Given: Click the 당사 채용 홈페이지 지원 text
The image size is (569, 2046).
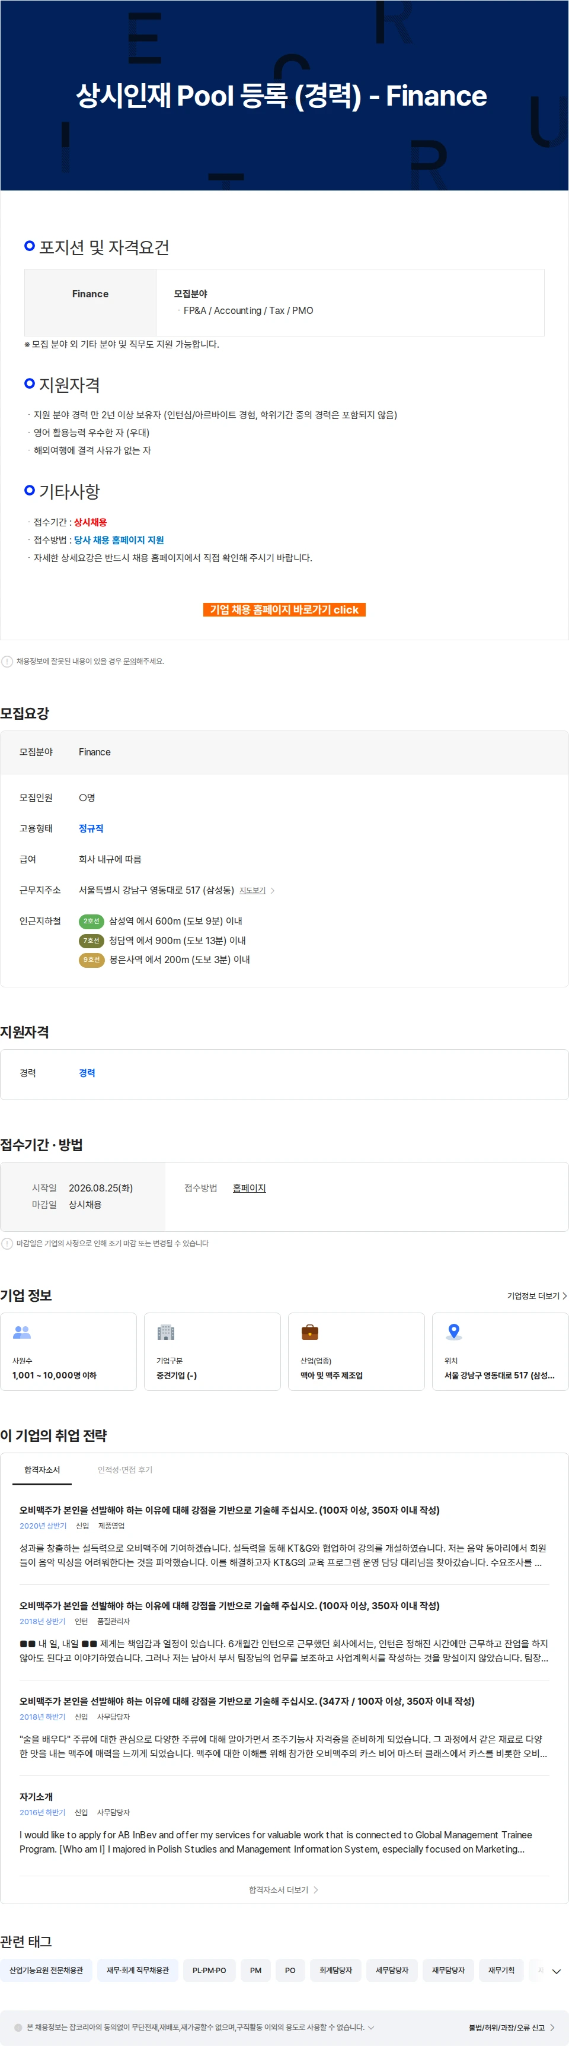Looking at the screenshot, I should (x=119, y=540).
